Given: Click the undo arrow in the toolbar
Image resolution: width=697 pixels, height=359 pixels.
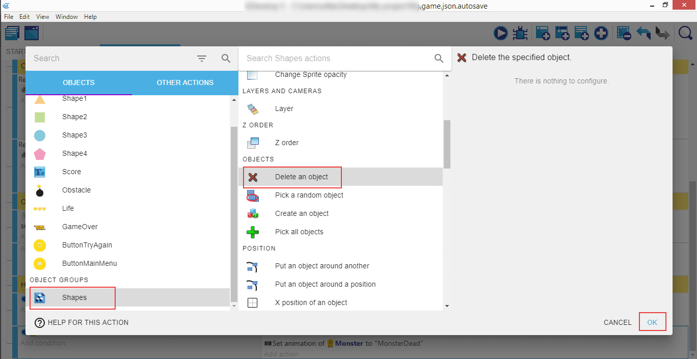Looking at the screenshot, I should point(644,34).
